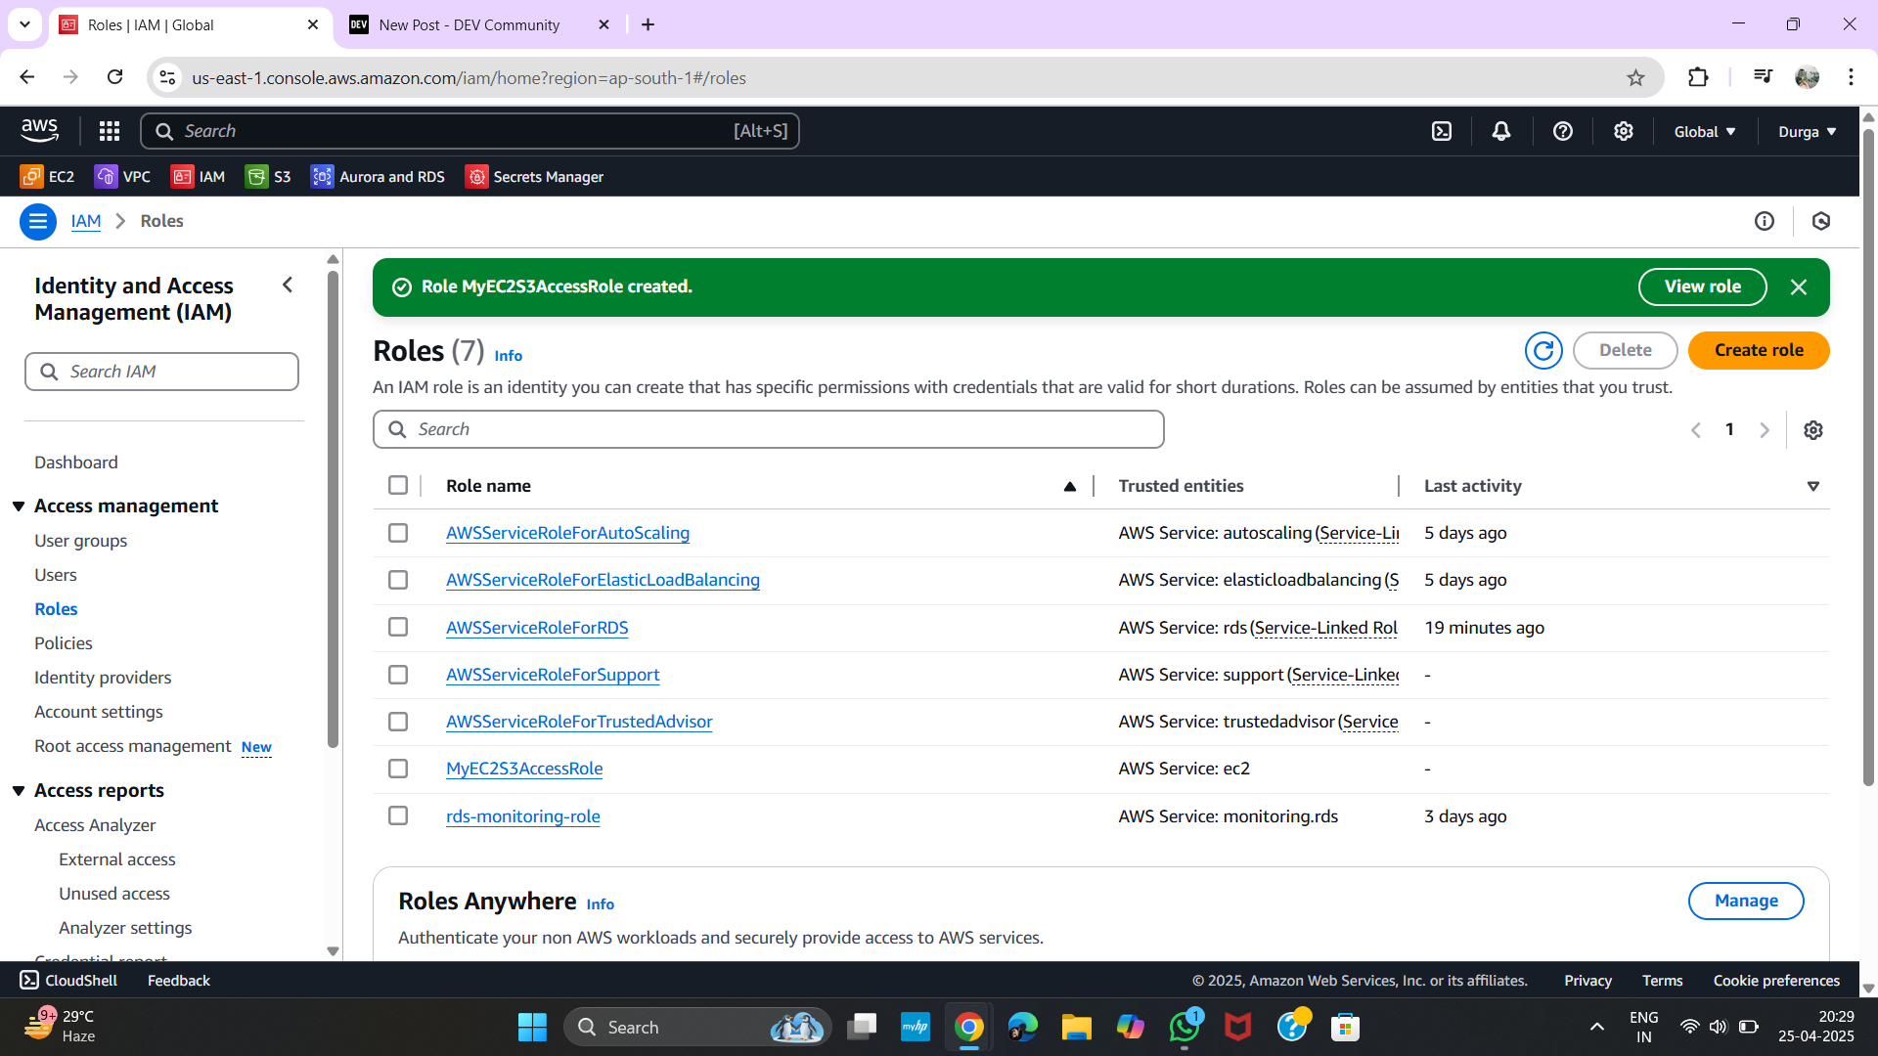This screenshot has height=1056, width=1878.
Task: Sort by Last activity column arrow
Action: [1813, 487]
